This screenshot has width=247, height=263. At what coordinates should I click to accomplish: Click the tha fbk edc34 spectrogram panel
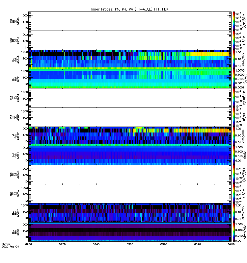tap(130, 60)
